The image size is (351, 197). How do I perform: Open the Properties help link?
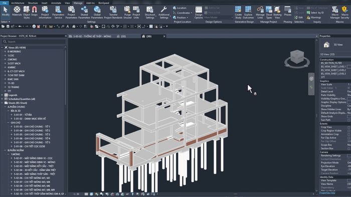[x=327, y=193]
